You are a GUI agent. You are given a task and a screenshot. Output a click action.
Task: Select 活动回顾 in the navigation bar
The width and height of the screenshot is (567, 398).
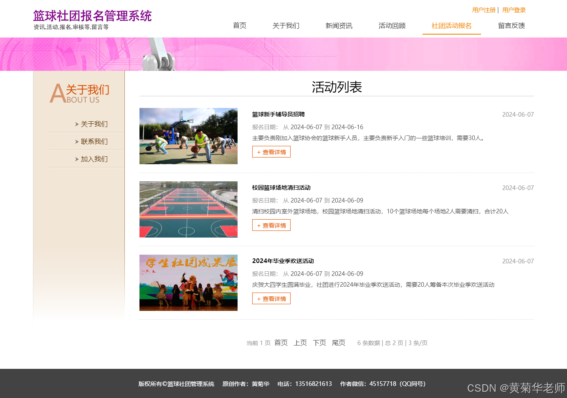(392, 25)
